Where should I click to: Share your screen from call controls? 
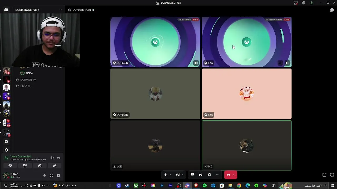[x=192, y=175]
